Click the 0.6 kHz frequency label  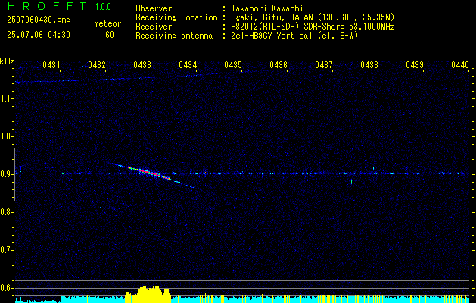[x=6, y=288]
